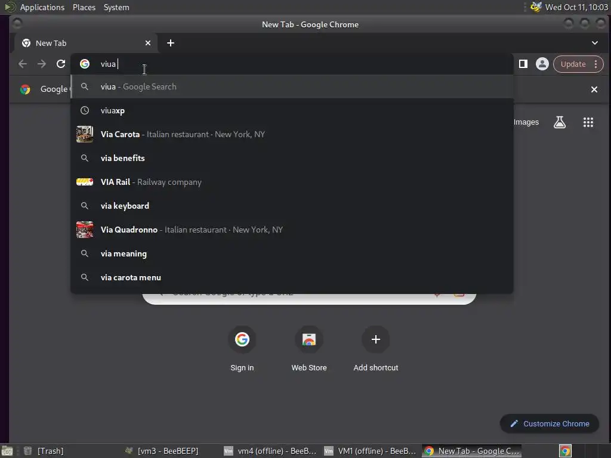Click the Chrome logo on the info bar
This screenshot has width=611, height=458.
(x=25, y=89)
